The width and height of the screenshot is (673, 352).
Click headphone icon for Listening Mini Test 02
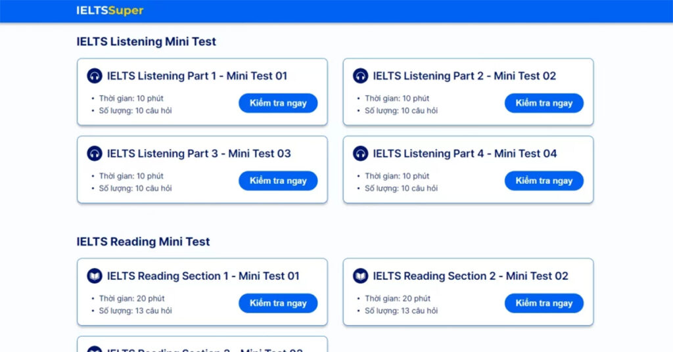coord(360,76)
